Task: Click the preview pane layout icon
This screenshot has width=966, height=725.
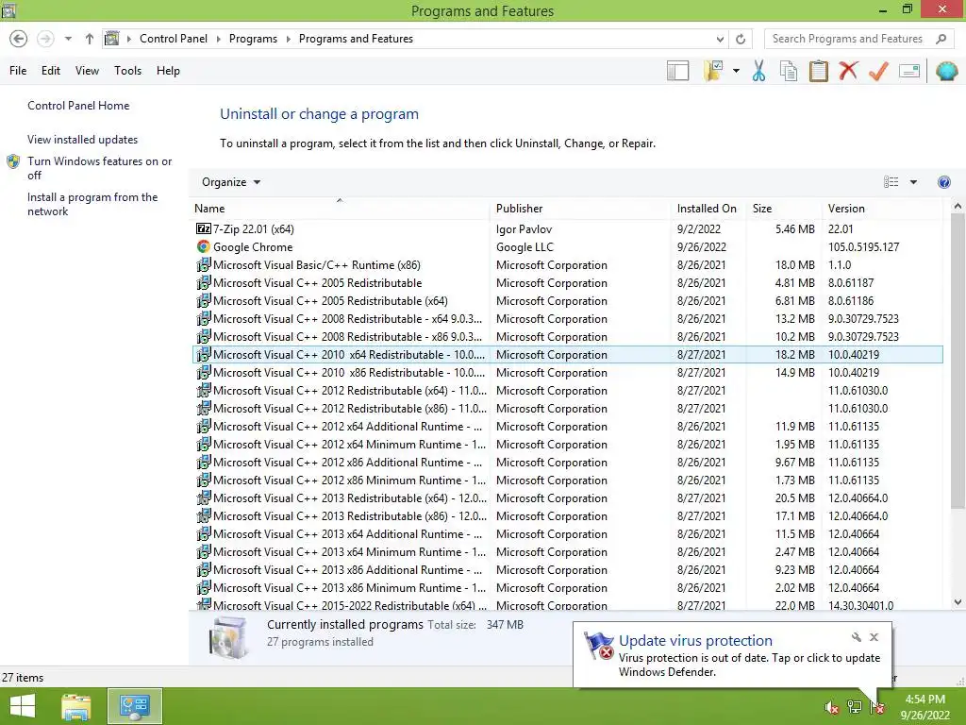Action: click(677, 71)
